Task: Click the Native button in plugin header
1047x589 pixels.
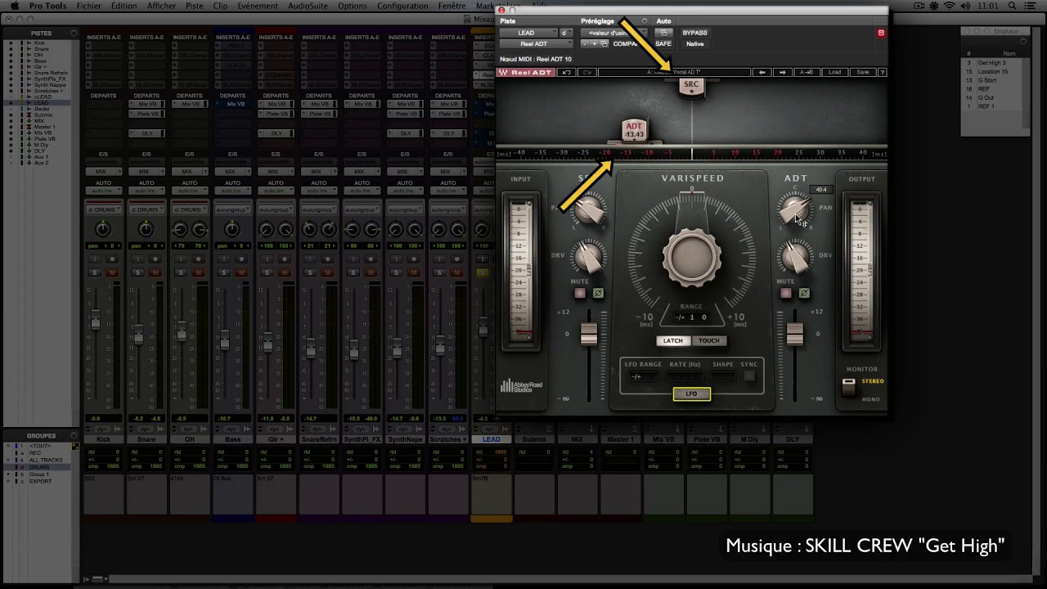Action: (x=694, y=44)
